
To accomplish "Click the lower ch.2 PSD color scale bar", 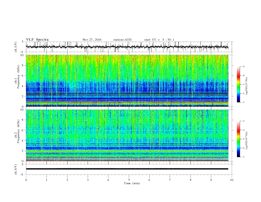I will pyautogui.click(x=238, y=139).
